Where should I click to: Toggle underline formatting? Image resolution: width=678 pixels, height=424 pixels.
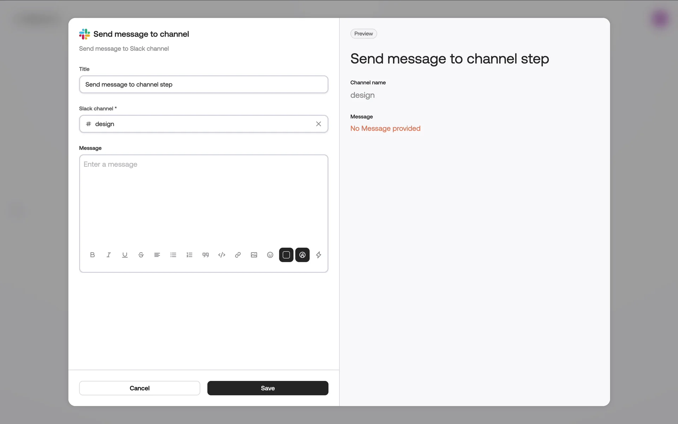tap(125, 255)
